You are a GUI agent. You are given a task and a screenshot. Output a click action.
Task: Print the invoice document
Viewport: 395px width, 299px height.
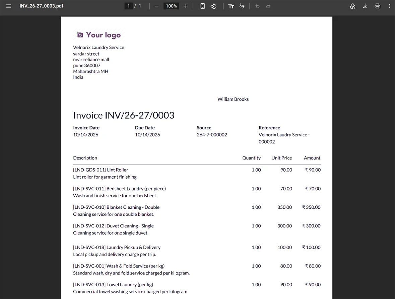click(x=377, y=6)
